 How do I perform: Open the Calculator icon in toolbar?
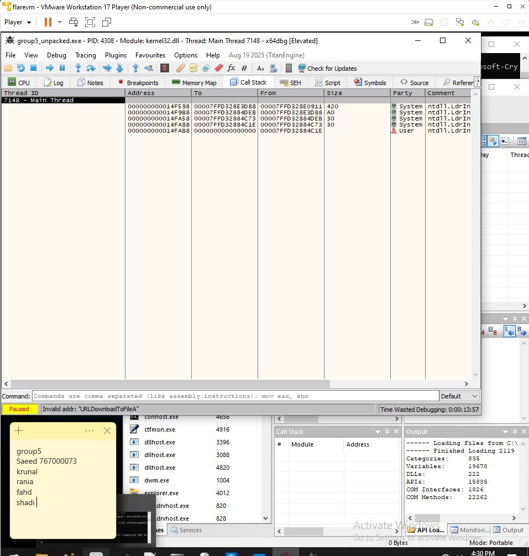click(x=289, y=68)
